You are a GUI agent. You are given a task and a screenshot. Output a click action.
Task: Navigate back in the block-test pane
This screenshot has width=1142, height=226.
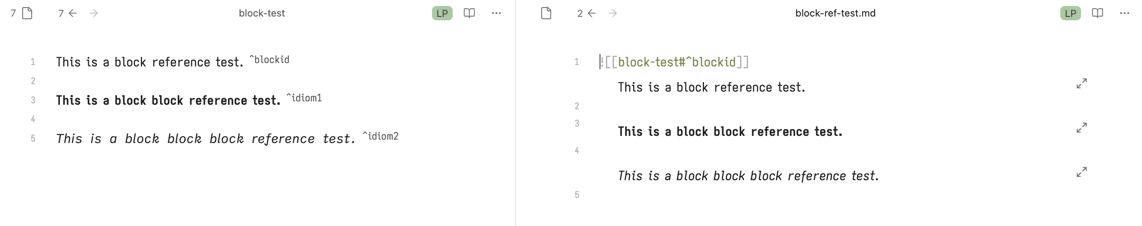coord(73,13)
